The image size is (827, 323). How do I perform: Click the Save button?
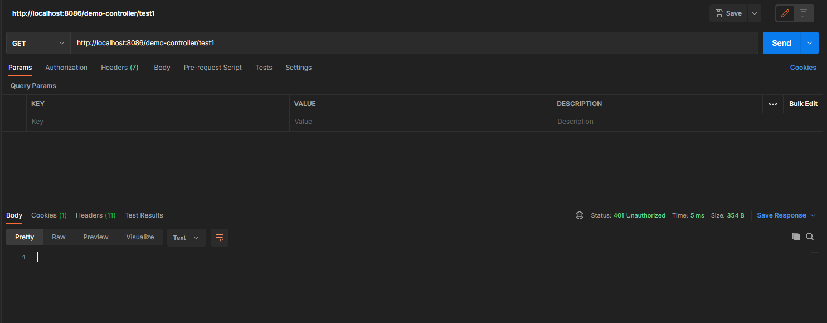[728, 13]
